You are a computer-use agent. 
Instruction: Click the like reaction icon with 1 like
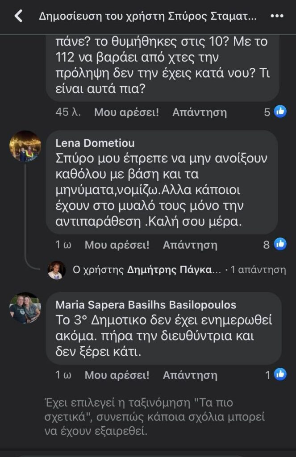pyautogui.click(x=280, y=375)
